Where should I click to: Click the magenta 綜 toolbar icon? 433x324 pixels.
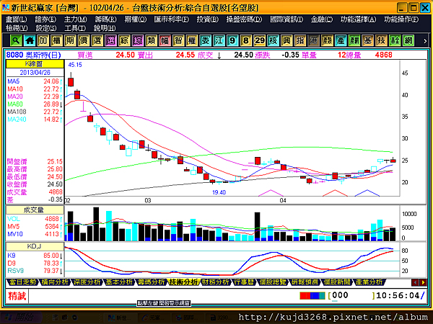tap(138, 41)
